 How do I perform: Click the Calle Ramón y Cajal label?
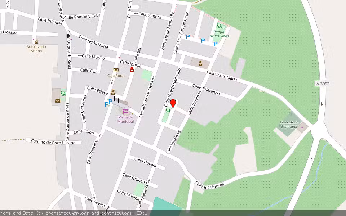click(x=82, y=17)
